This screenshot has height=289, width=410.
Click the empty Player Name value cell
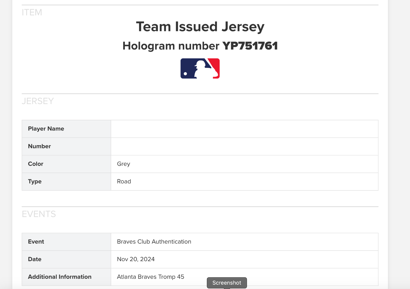[244, 129]
